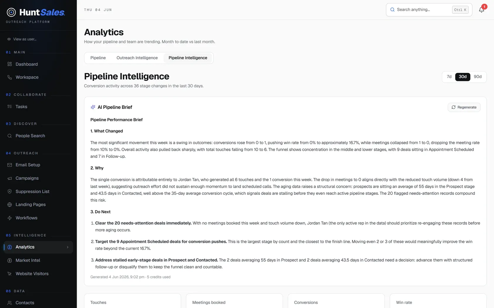Expand the Analytics sidebar chevron
Screen dimensions: 494x308
[x=68, y=247]
